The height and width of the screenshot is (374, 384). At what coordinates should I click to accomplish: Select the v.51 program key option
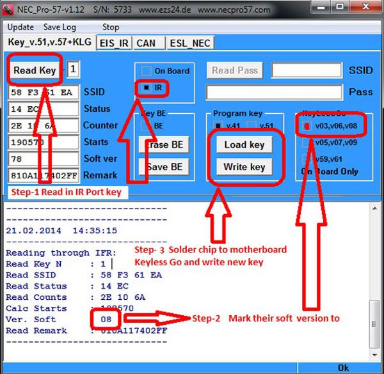252,126
